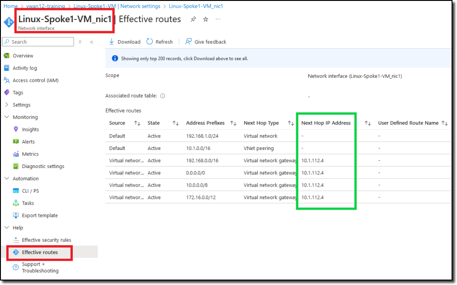Click the purple Tags icon

(7, 92)
